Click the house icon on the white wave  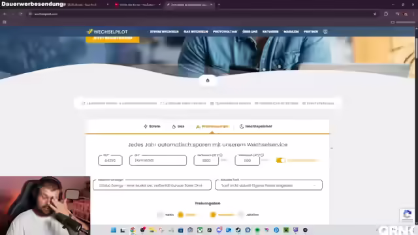click(208, 80)
